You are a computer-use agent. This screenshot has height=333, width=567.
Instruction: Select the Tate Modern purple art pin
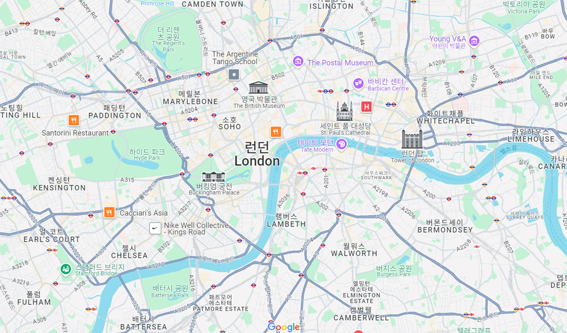coord(341,144)
